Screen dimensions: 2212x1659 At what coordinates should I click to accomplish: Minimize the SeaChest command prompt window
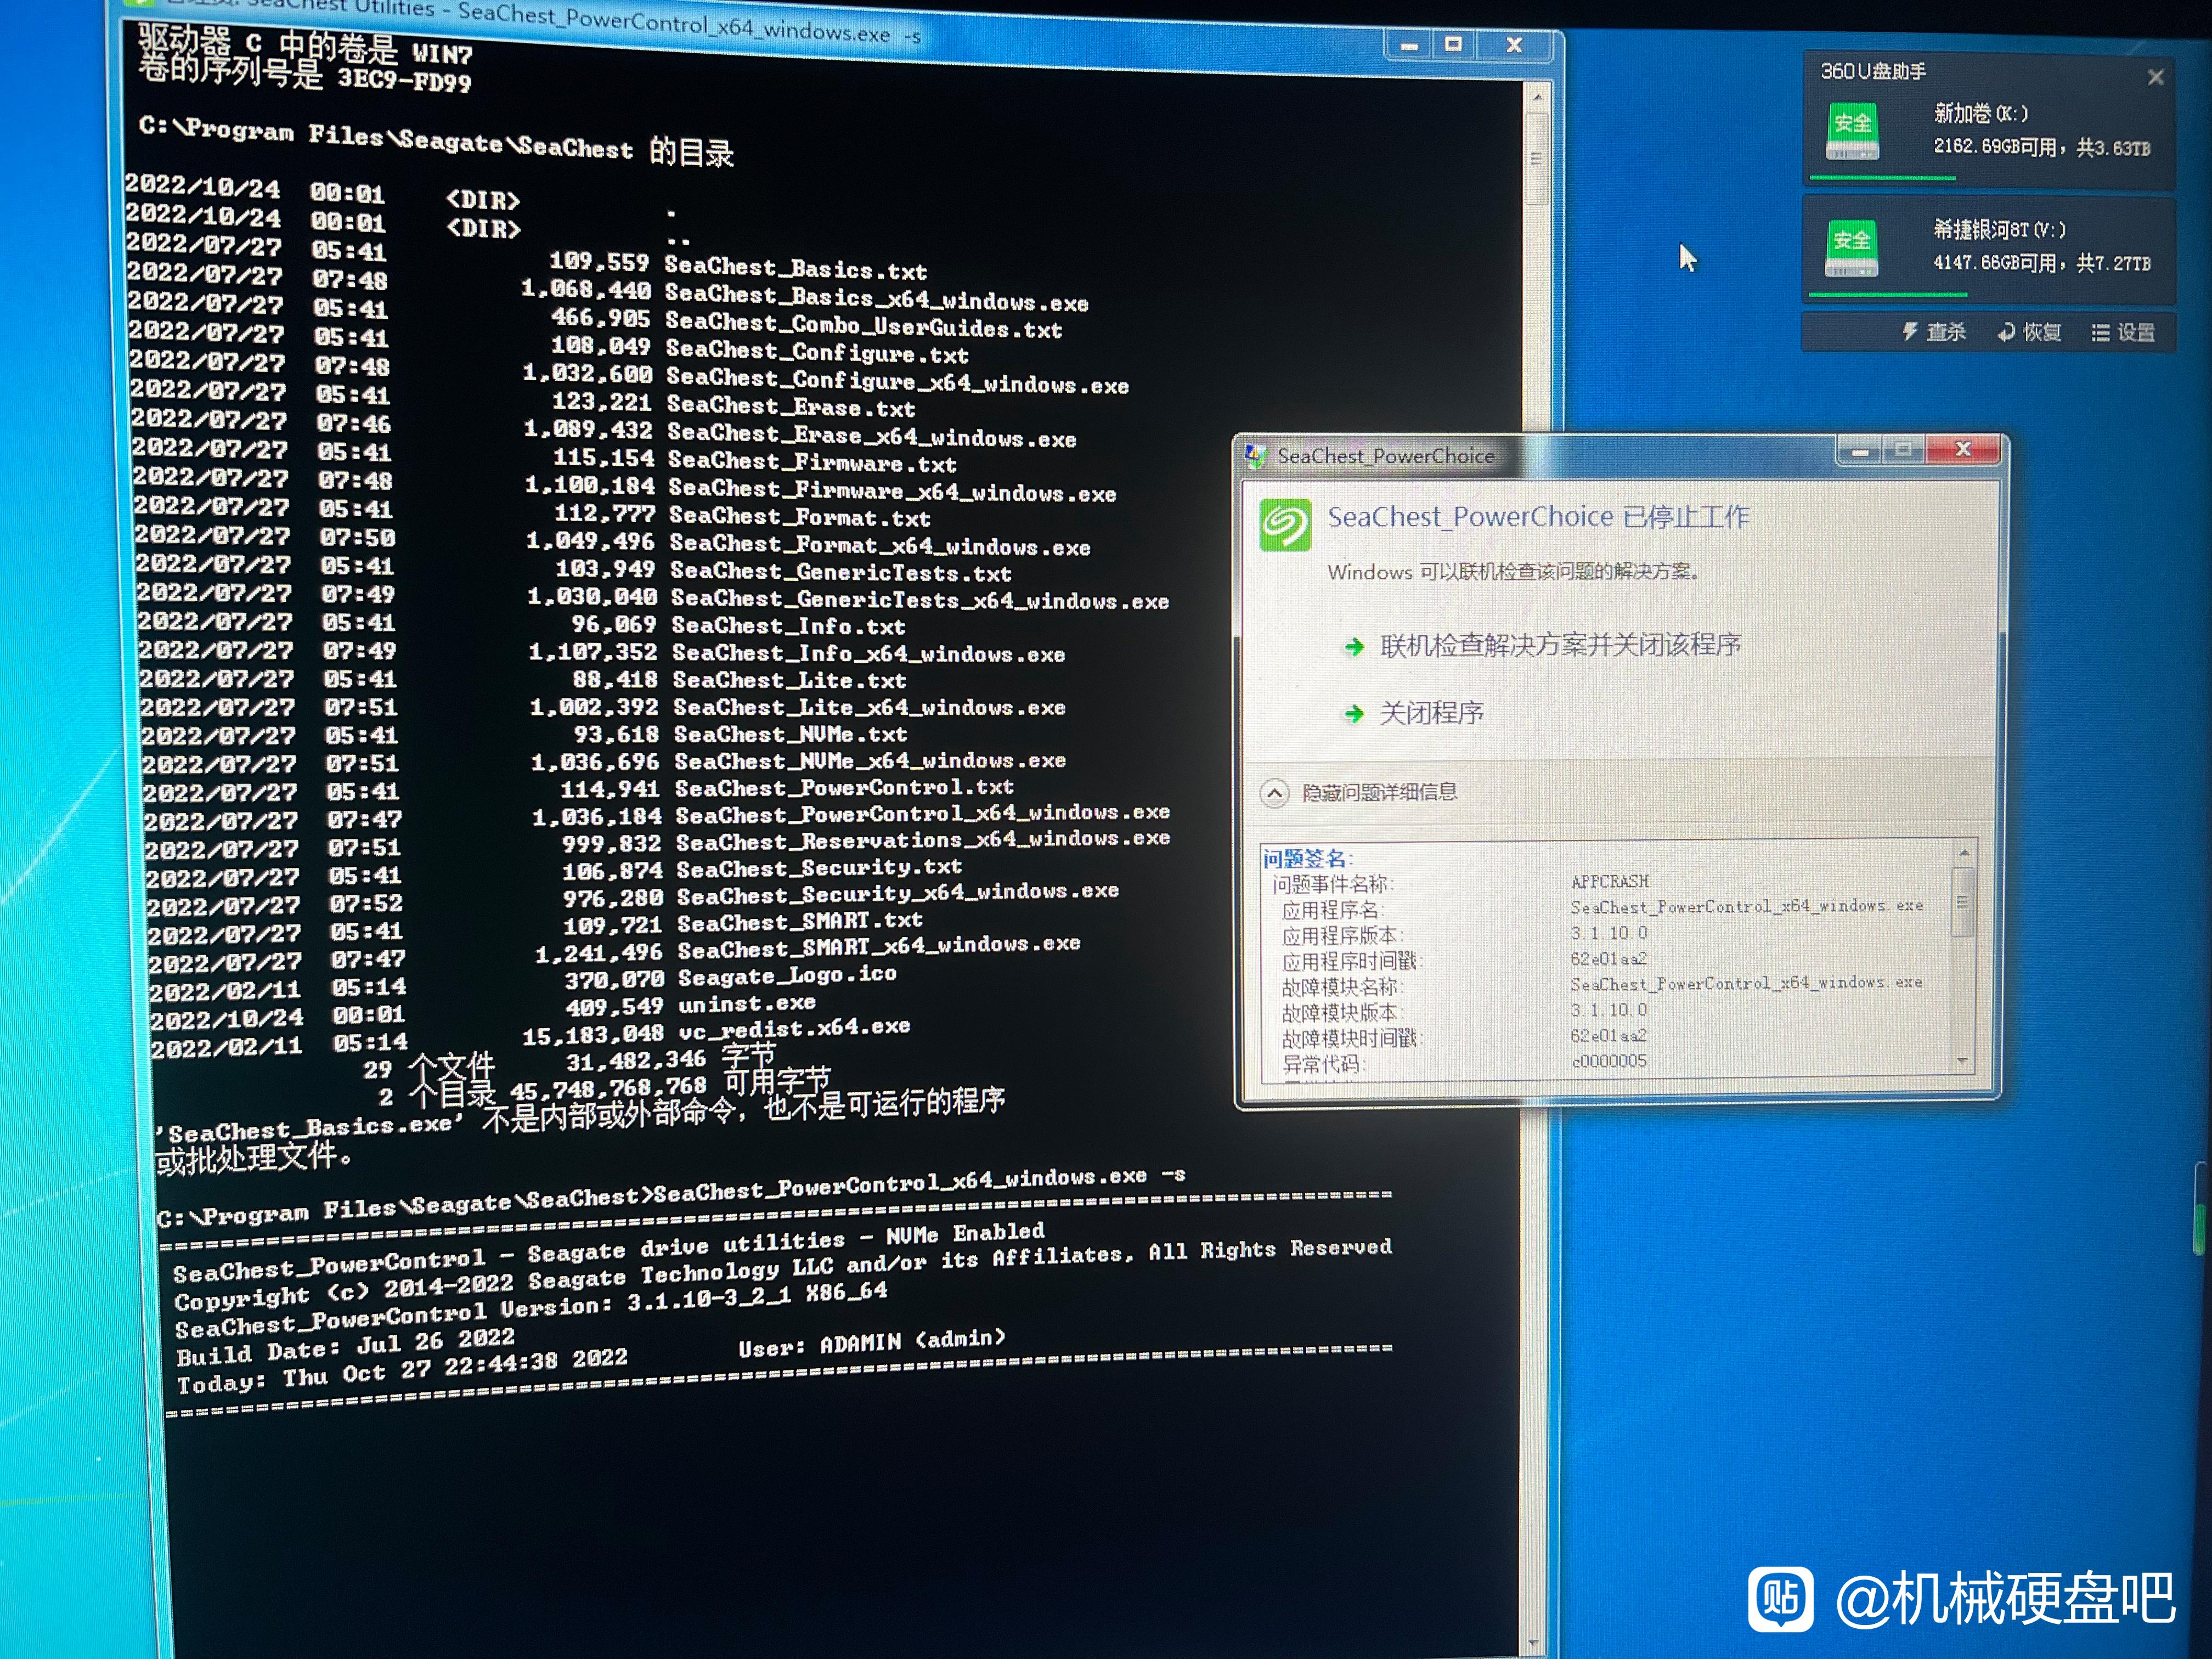1410,46
